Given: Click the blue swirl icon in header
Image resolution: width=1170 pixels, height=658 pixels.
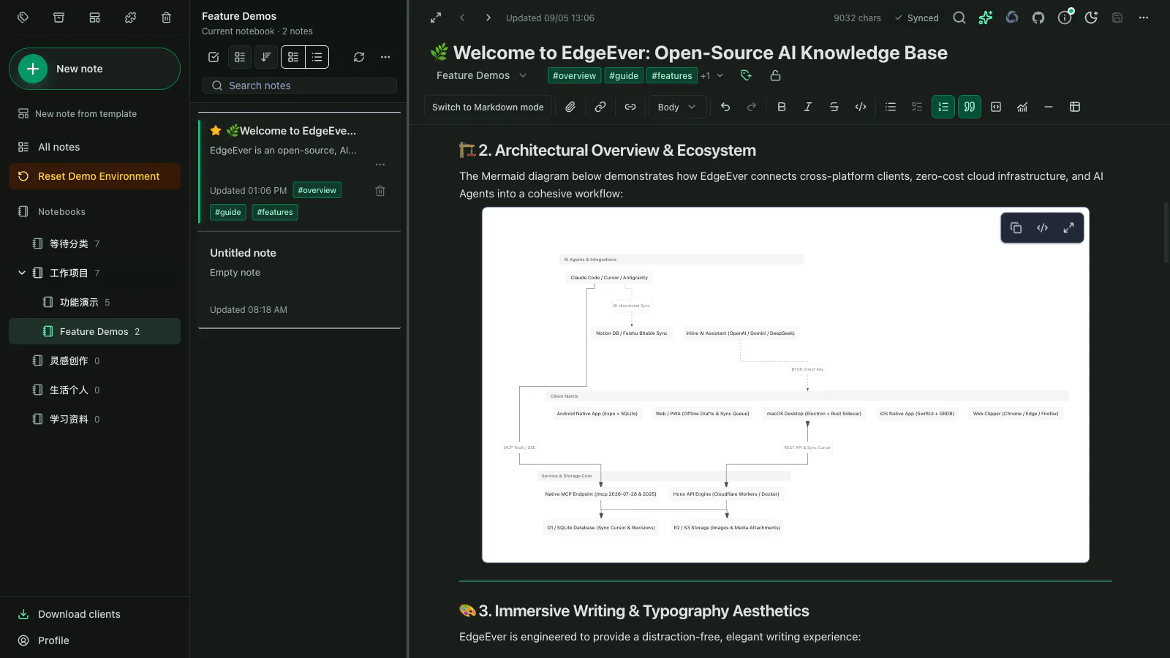Looking at the screenshot, I should 1012,18.
